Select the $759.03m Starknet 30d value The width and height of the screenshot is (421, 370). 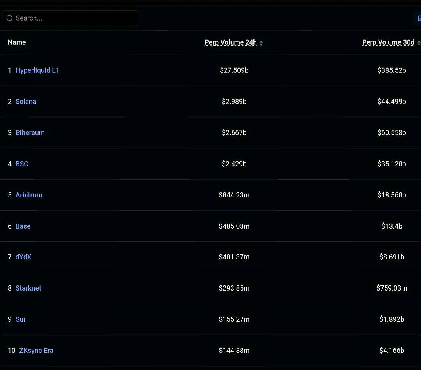(392, 288)
